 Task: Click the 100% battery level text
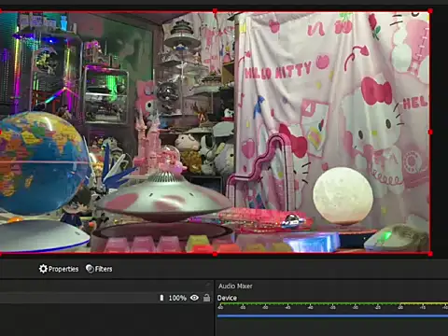(x=177, y=298)
